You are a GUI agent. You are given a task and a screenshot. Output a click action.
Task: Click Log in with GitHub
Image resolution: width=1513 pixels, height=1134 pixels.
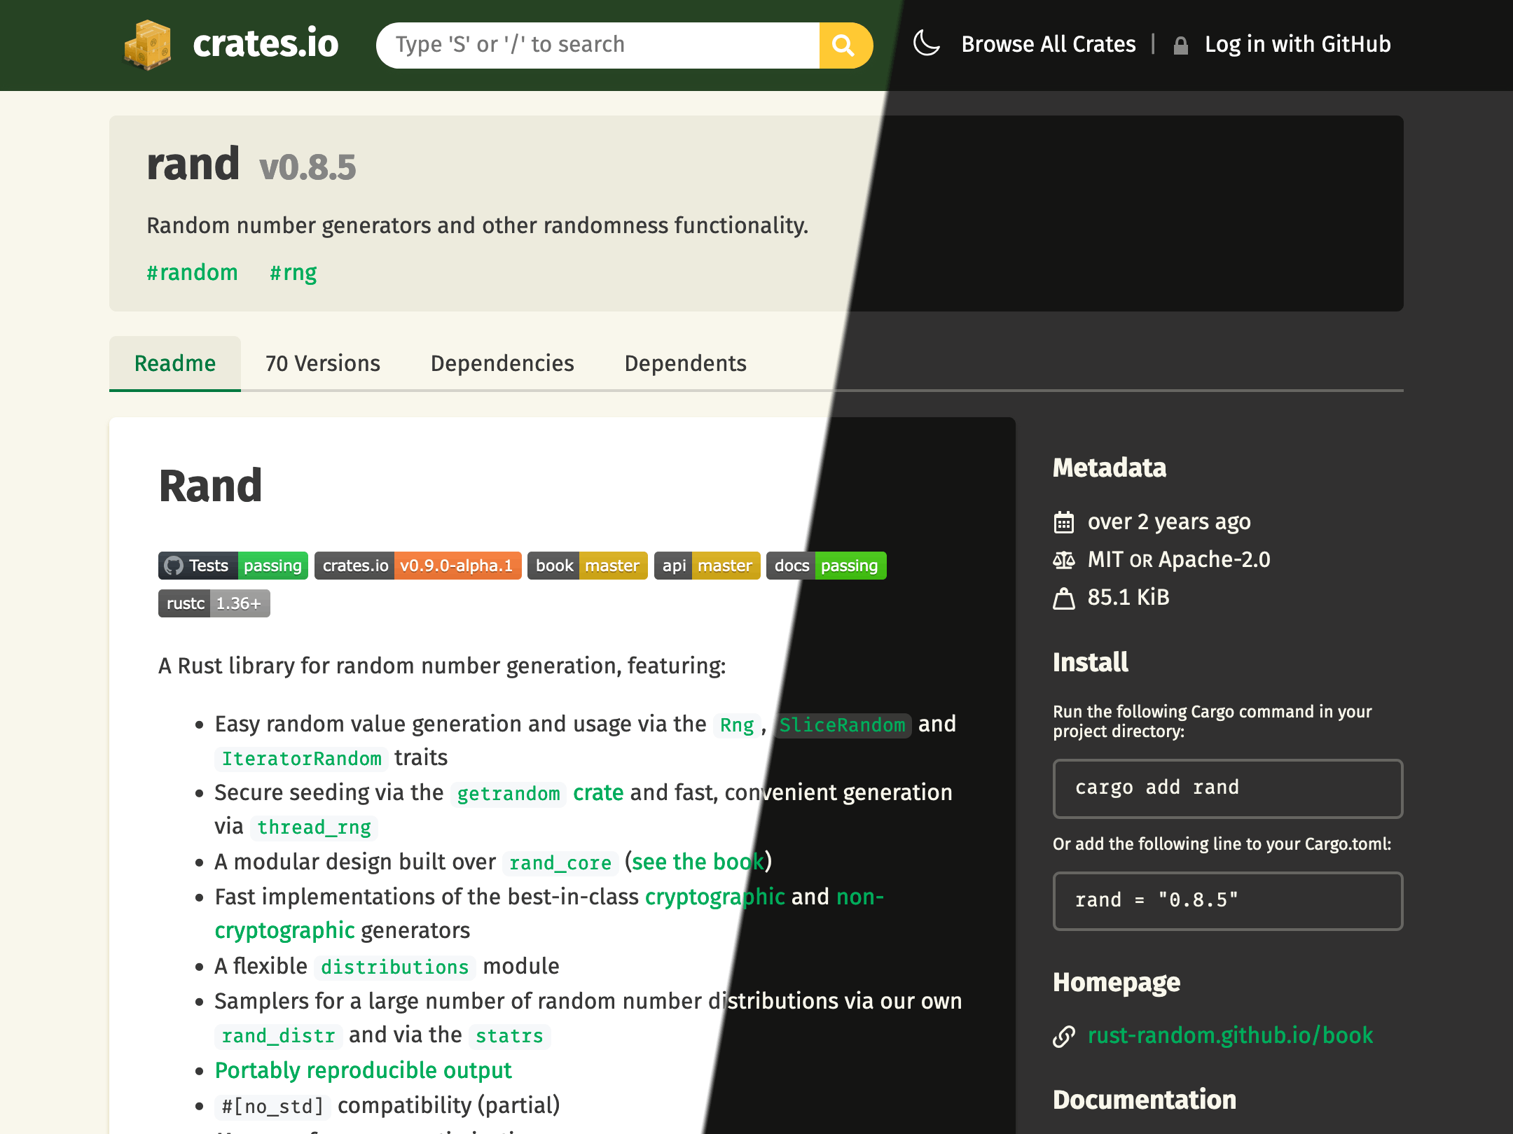(1297, 44)
